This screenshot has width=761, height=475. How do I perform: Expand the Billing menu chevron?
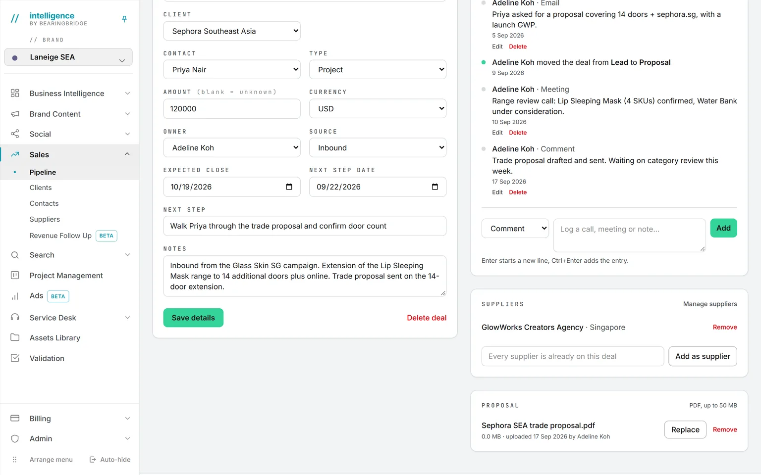pos(127,418)
